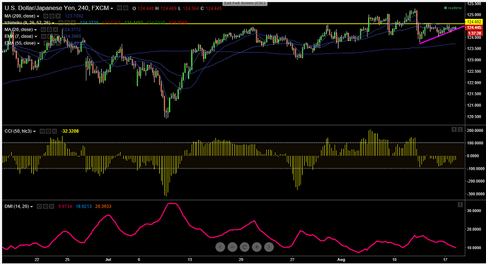Zoom out the chart with the minus button
The width and height of the screenshot is (486, 264).
232,247
